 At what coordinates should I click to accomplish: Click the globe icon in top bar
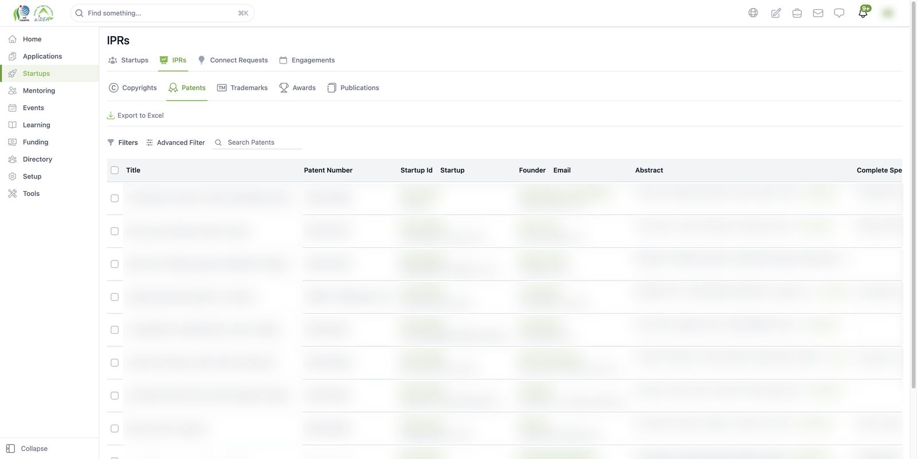click(x=753, y=13)
